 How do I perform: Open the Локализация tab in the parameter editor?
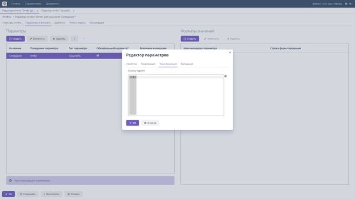point(148,64)
